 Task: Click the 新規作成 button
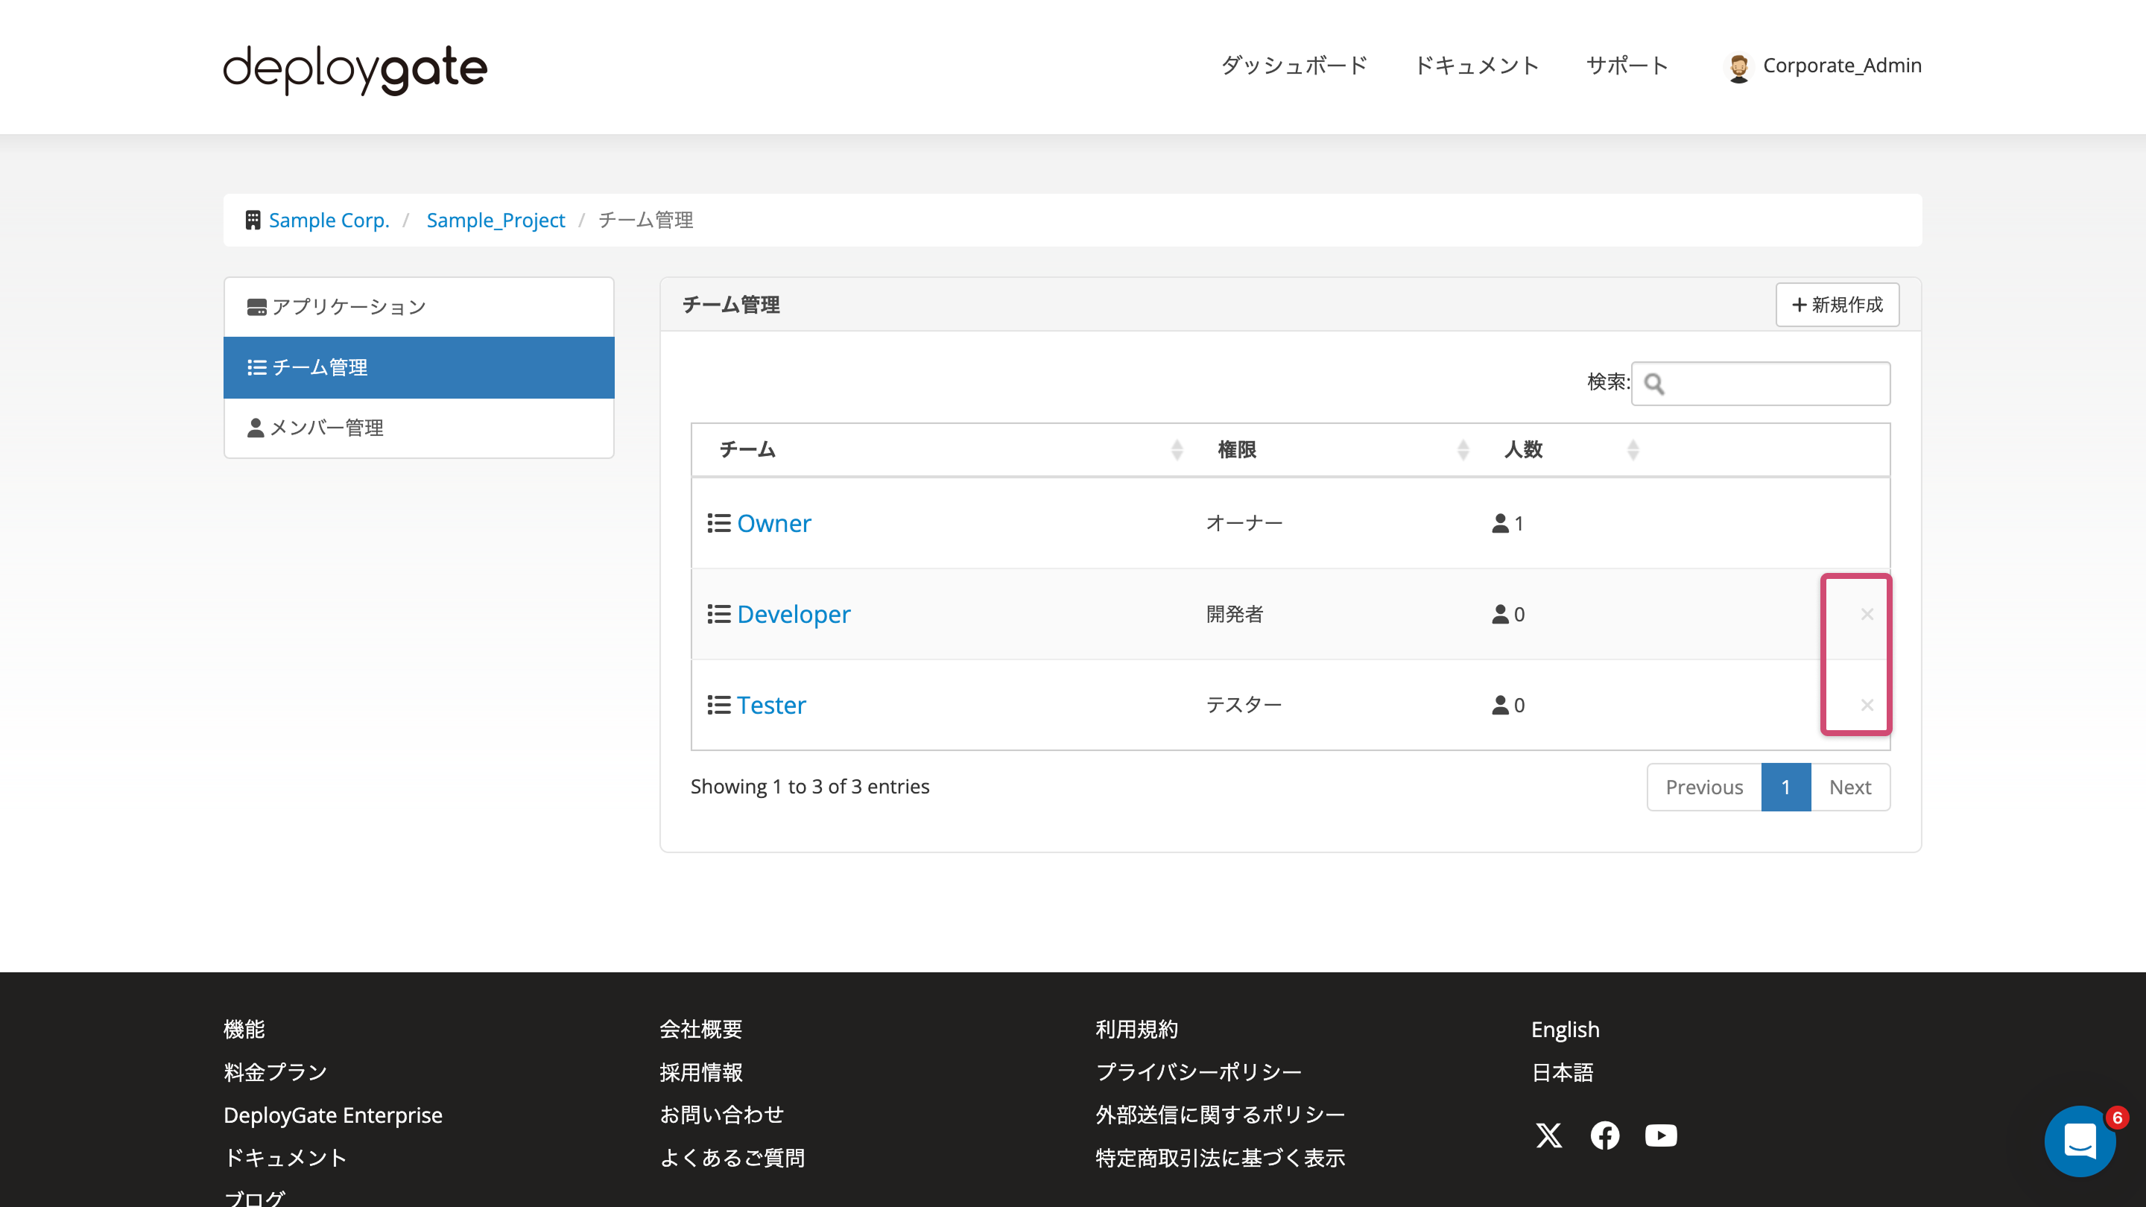coord(1837,304)
